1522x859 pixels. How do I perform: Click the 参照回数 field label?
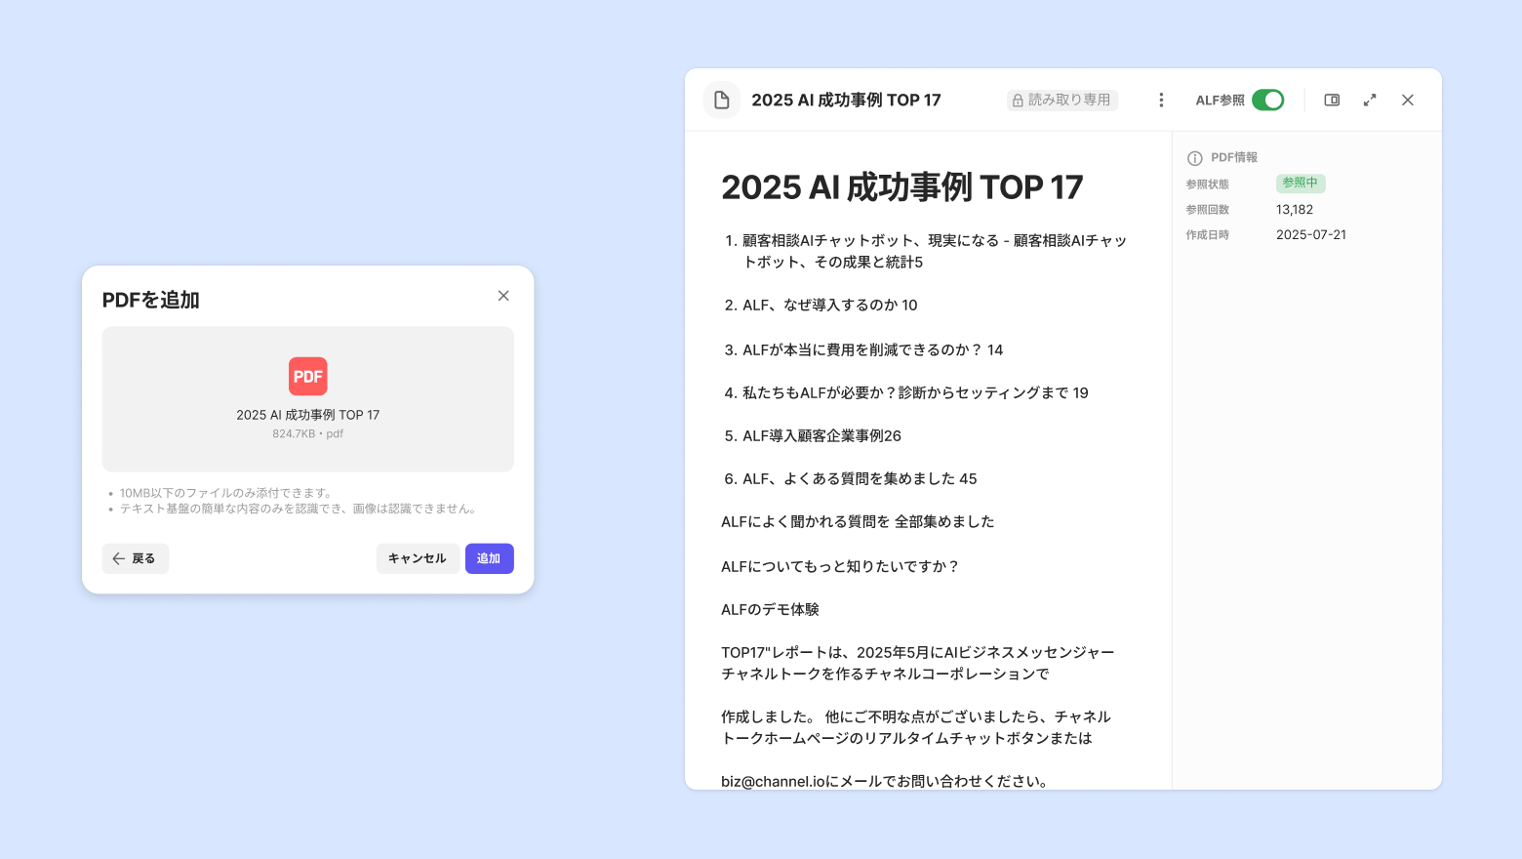pyautogui.click(x=1208, y=210)
